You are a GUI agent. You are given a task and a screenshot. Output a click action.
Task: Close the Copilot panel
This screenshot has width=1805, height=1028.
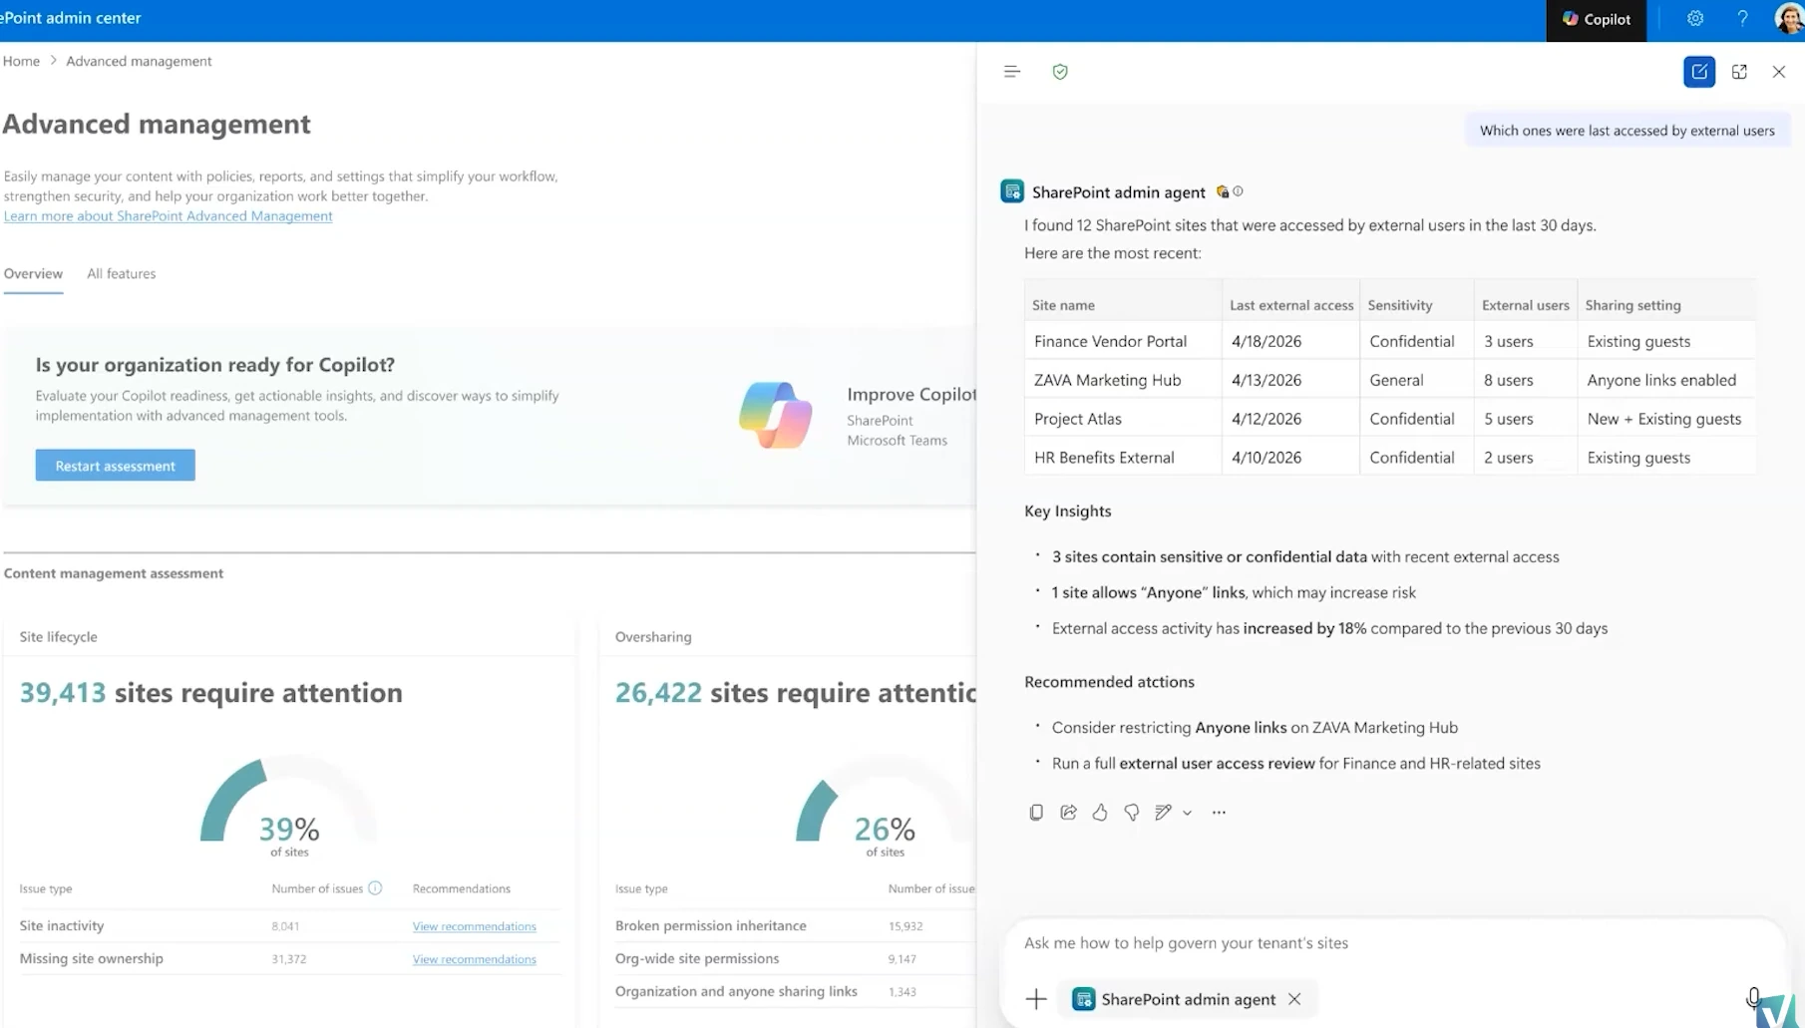[1779, 72]
